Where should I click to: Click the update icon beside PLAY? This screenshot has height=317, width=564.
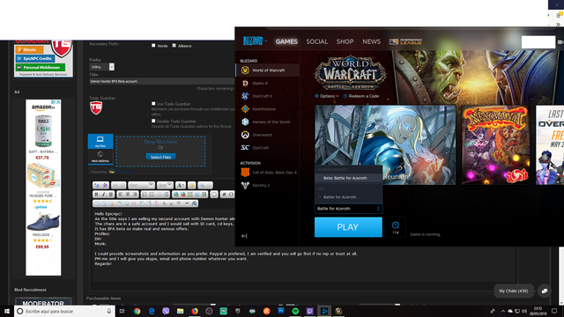click(x=396, y=227)
